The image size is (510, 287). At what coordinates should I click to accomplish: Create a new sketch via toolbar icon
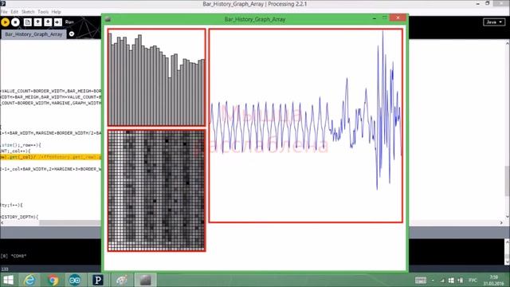tap(28, 22)
